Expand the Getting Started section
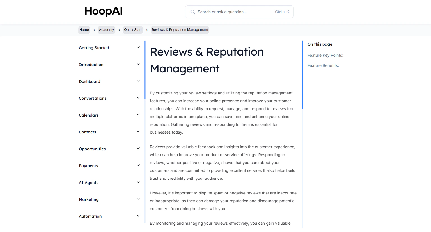431x232 pixels. [138, 47]
